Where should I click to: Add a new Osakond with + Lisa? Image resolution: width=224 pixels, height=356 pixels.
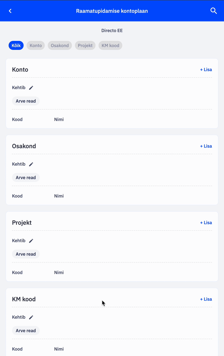click(x=206, y=146)
